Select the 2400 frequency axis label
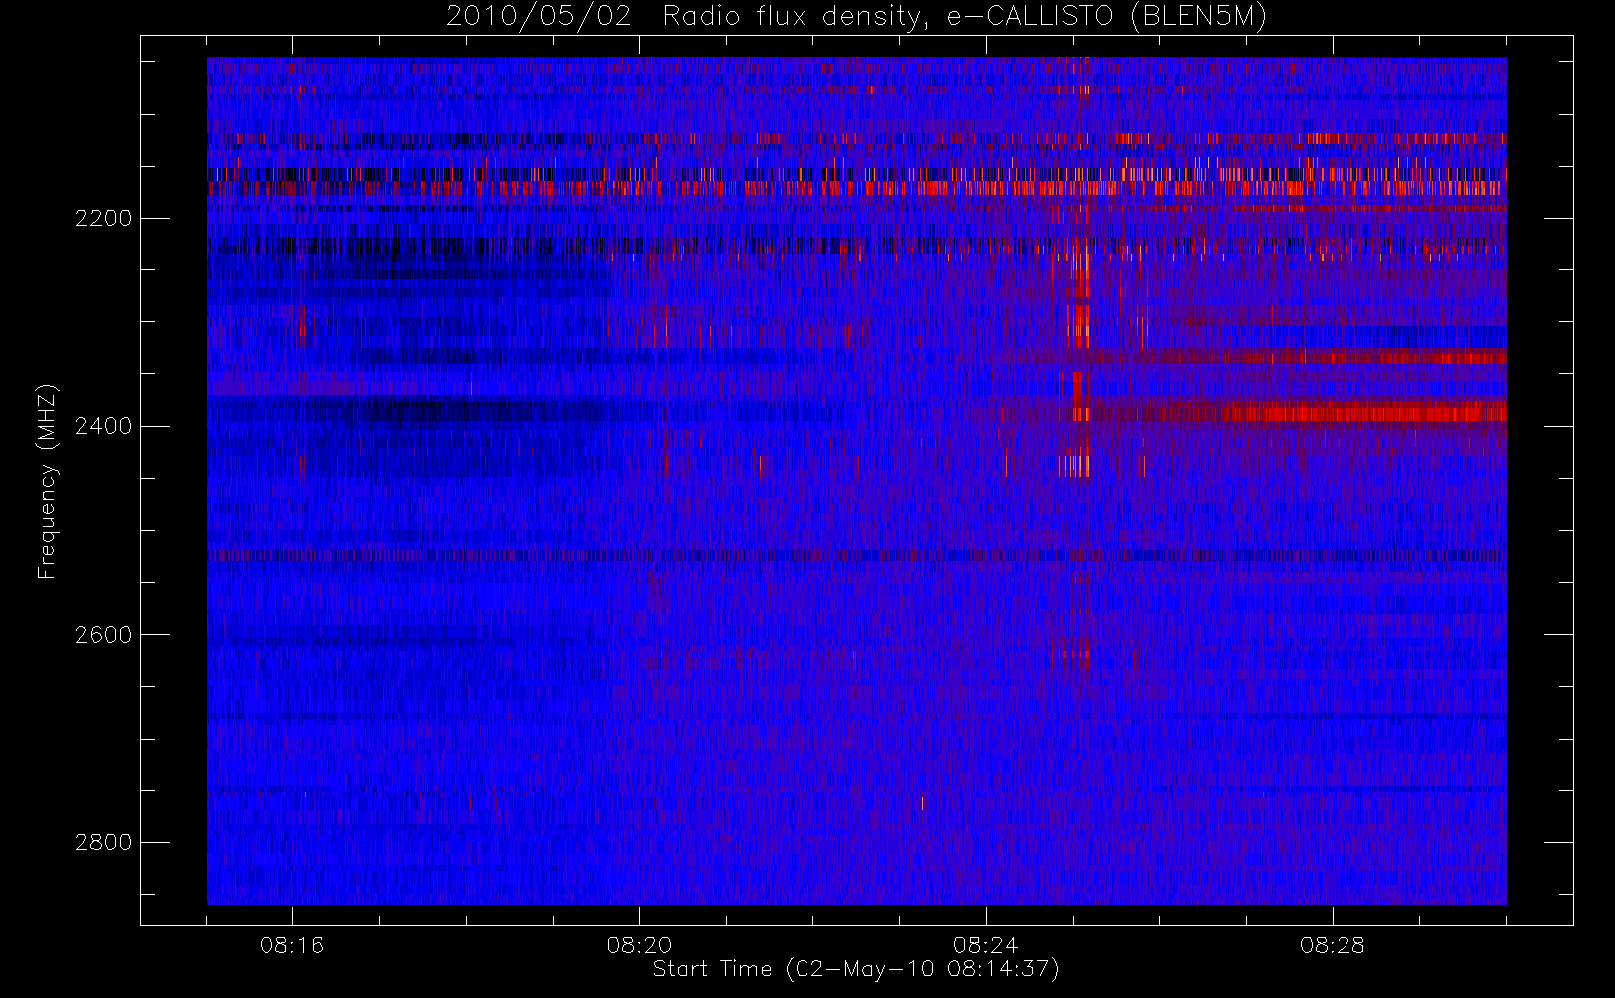Screen dimensions: 1615x998 click(104, 426)
